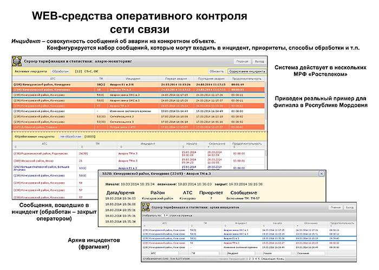Click the archive window's server logo icon
This screenshot has width=379, height=270.
[x=146, y=207]
